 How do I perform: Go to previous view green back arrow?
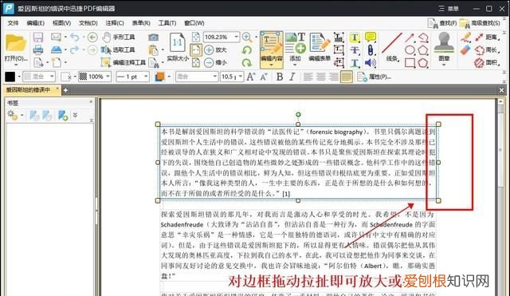pyautogui.click(x=92, y=37)
